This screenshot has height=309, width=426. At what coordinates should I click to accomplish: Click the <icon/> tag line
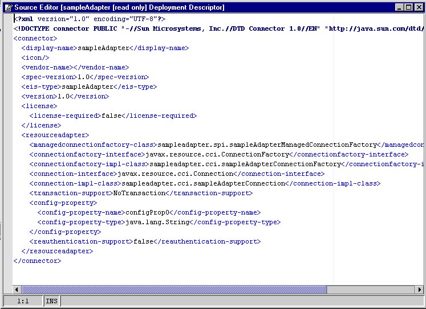pyautogui.click(x=35, y=57)
